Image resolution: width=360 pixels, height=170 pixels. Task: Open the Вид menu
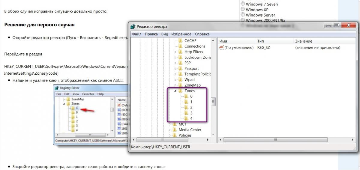click(x=164, y=34)
